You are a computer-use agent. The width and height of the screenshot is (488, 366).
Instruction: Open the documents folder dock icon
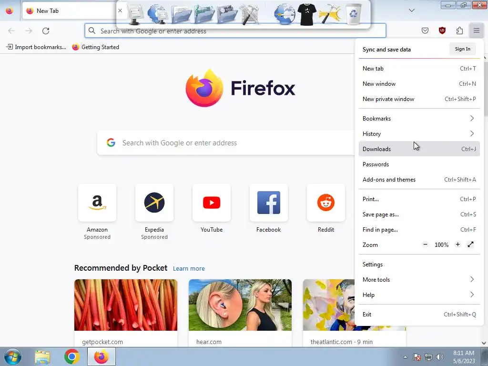click(181, 14)
